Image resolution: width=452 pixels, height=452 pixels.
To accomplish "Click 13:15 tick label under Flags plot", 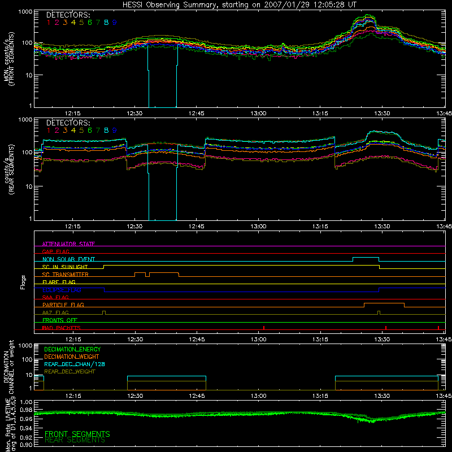I will click(320, 340).
